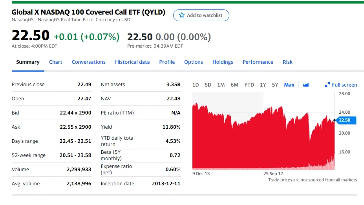Viewport: 364px width, 205px height.
Task: Open the Risk tab
Action: tap(287, 62)
